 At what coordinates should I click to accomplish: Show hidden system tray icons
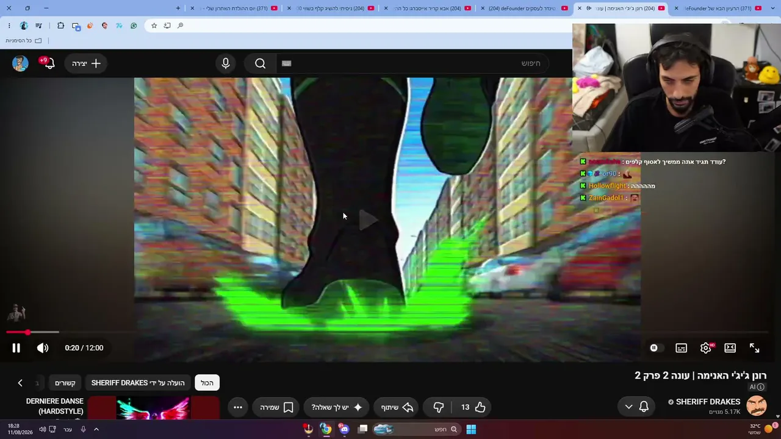tap(96, 429)
